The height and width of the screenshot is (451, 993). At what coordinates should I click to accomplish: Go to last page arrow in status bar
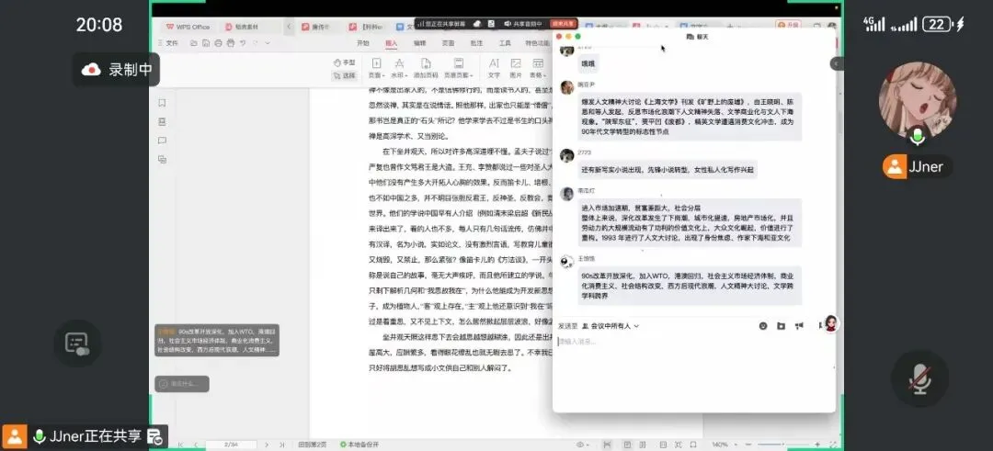(281, 445)
